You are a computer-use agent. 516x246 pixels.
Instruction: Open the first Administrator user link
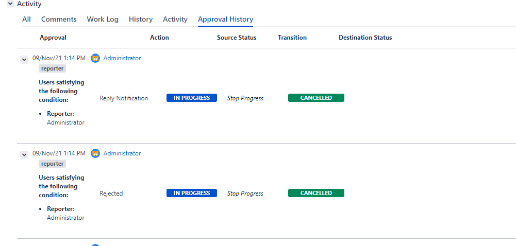click(x=122, y=58)
